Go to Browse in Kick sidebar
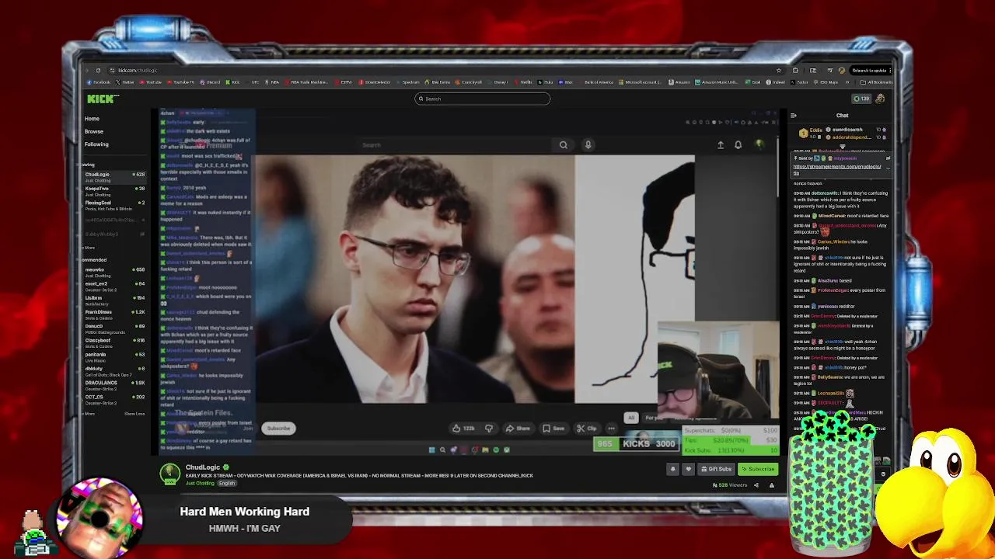995x559 pixels. point(94,131)
